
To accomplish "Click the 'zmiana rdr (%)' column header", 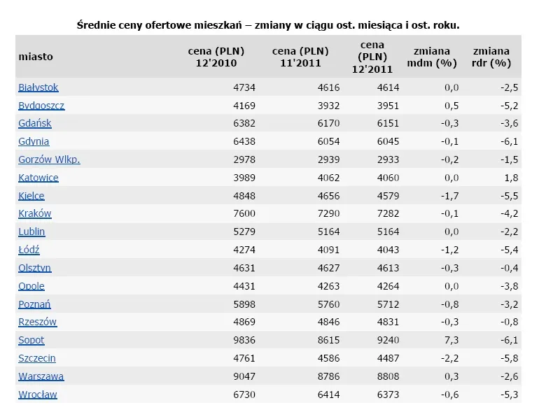I will [491, 57].
